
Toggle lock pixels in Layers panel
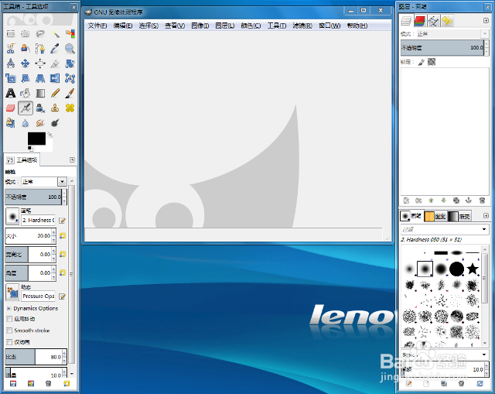421,62
